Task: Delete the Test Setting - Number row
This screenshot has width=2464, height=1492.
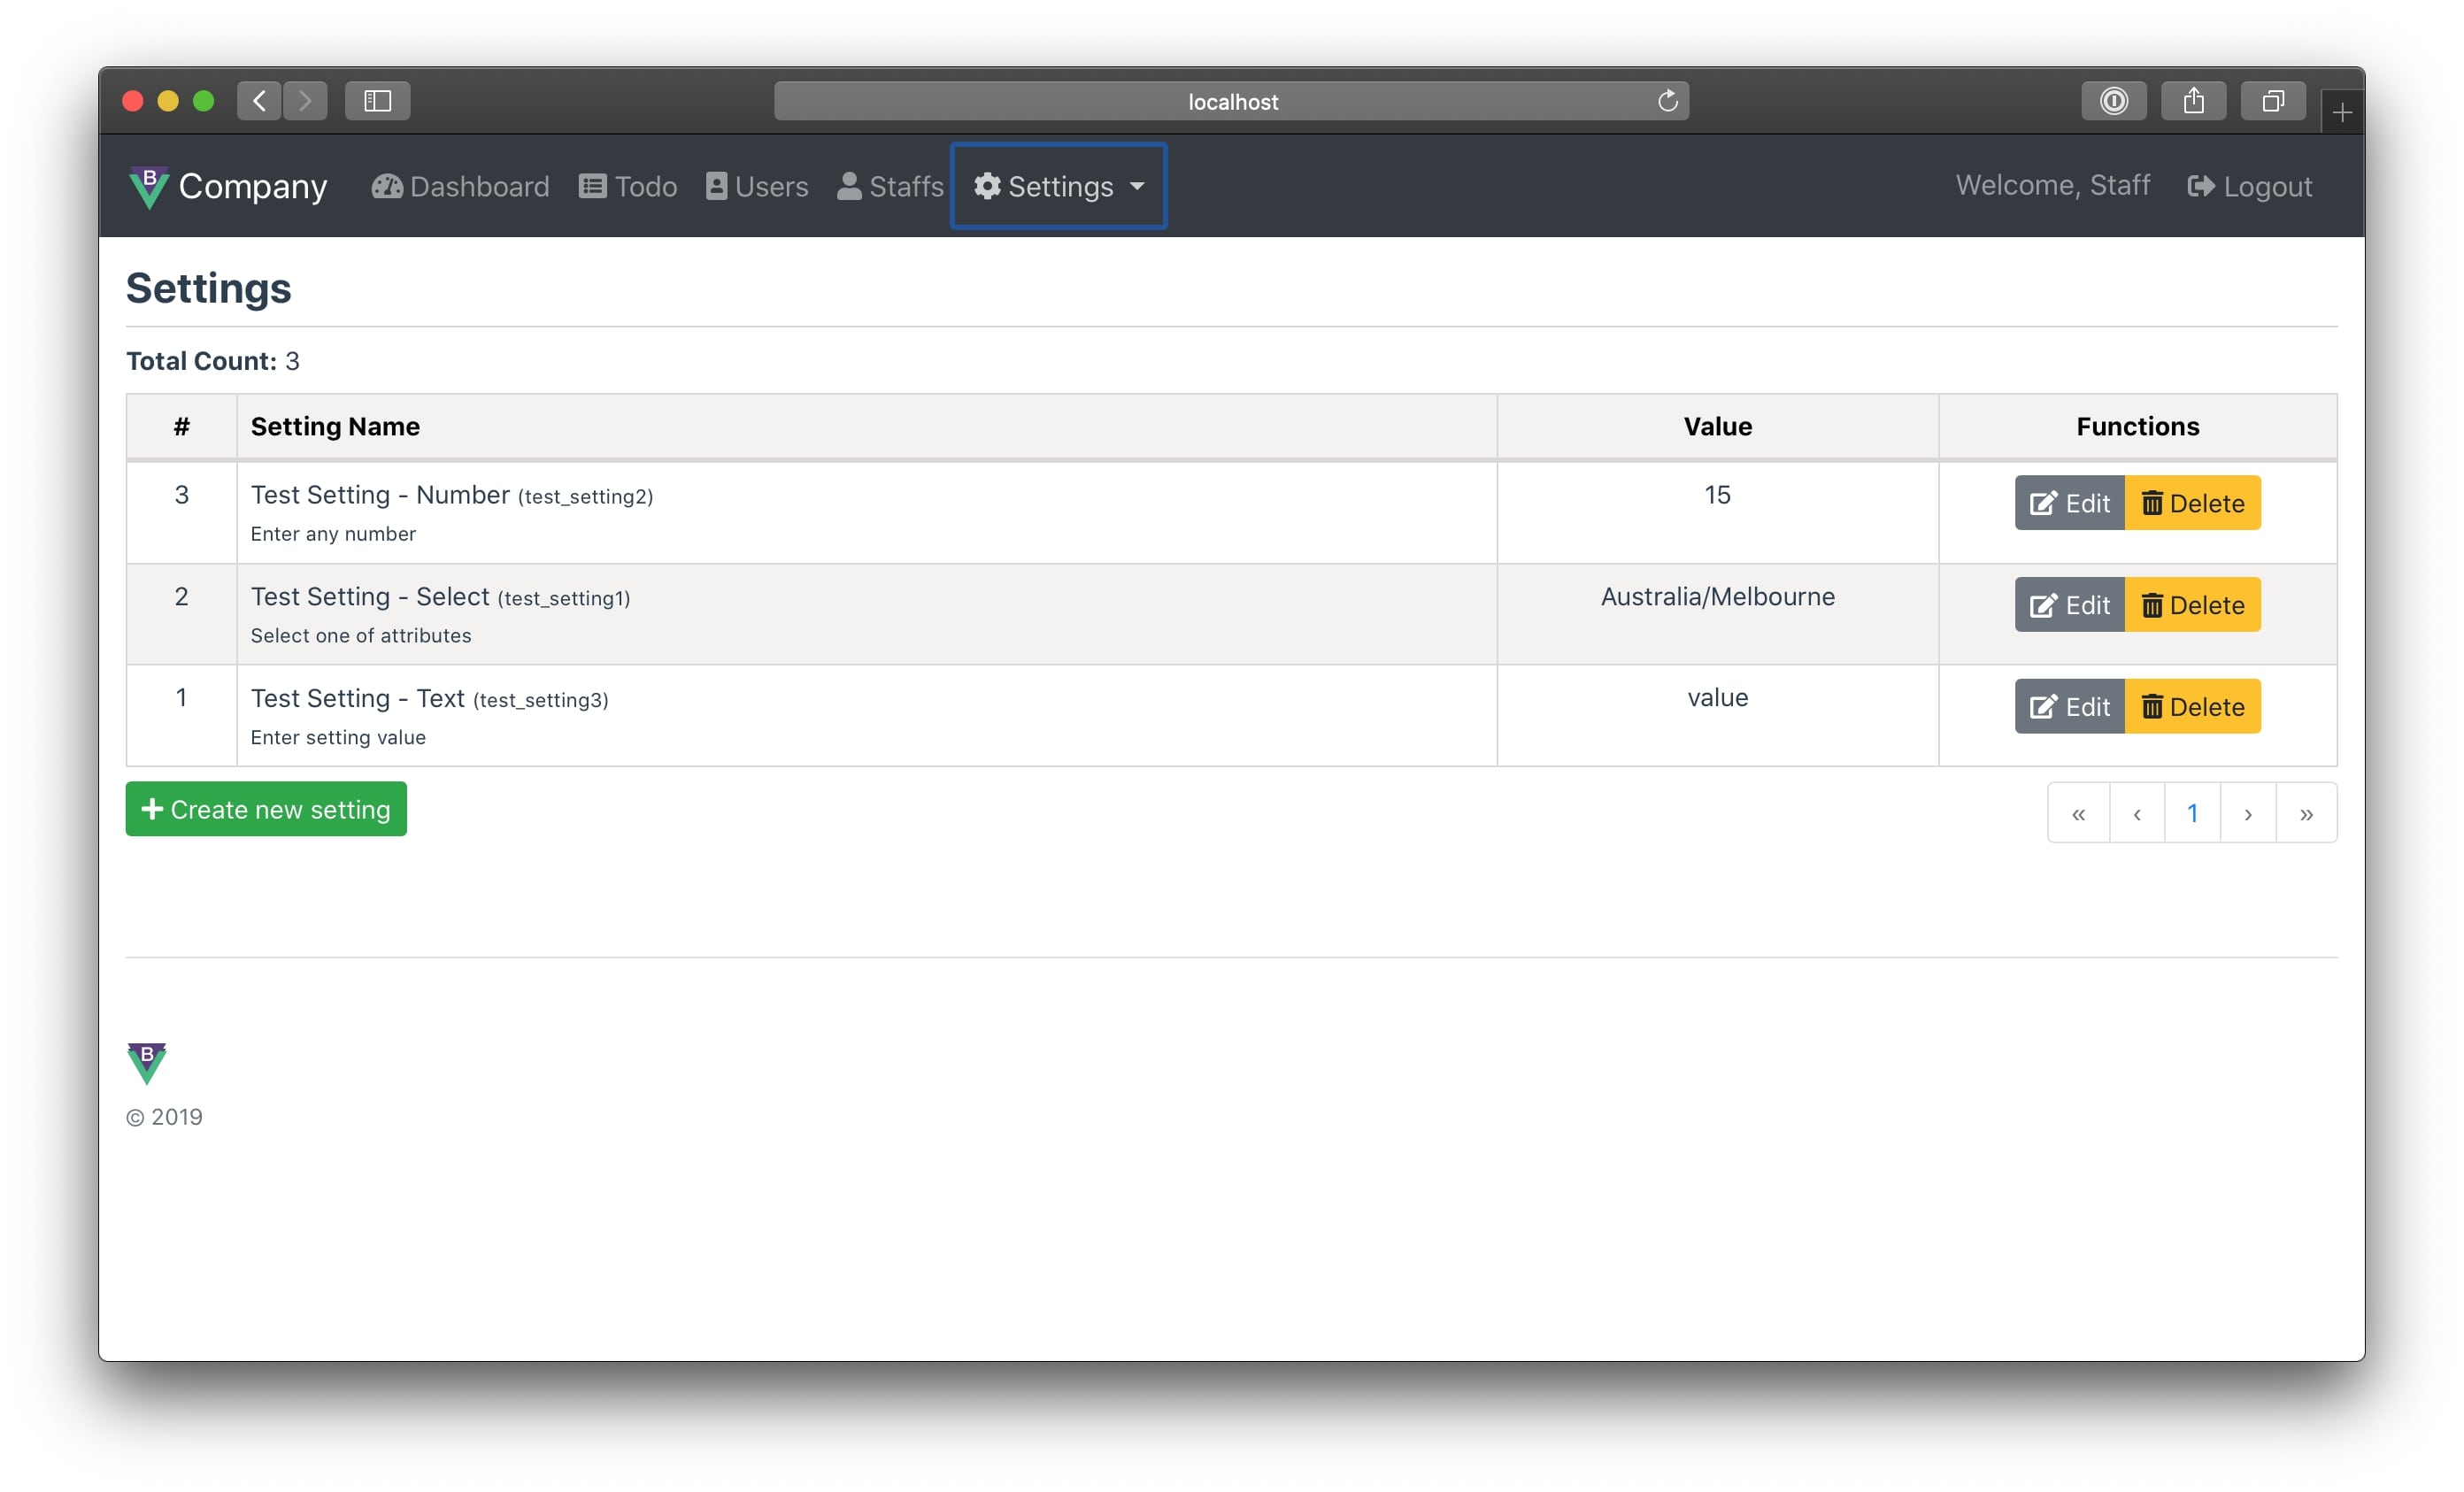Action: click(x=2191, y=503)
